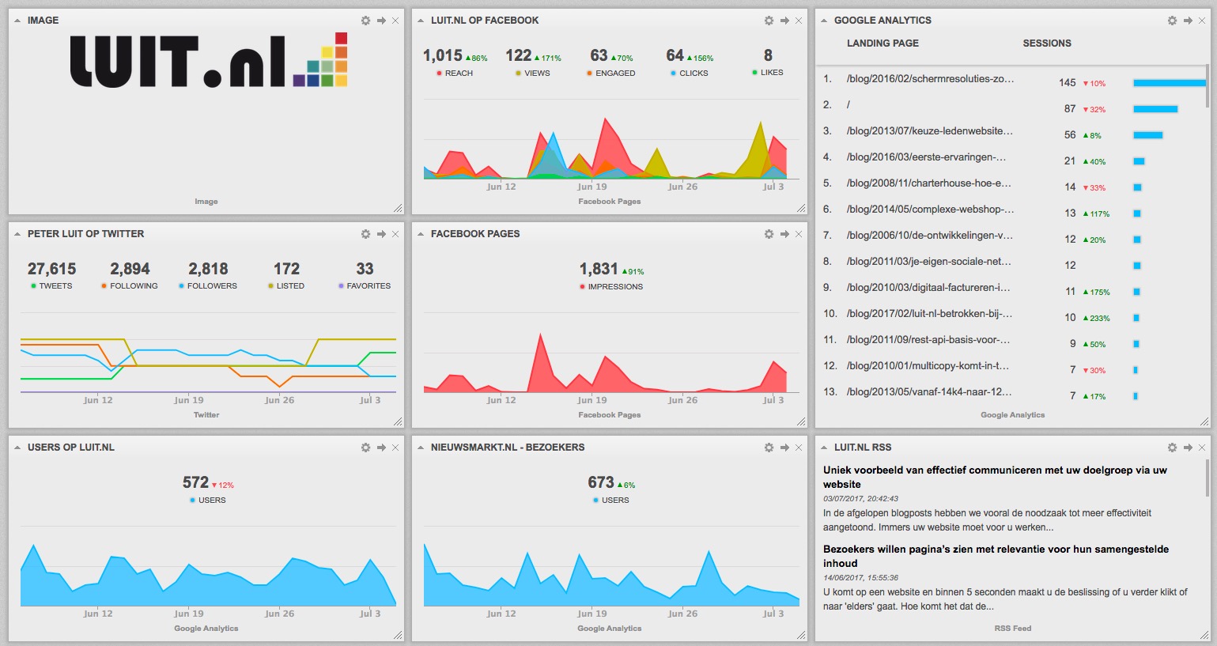The image size is (1217, 646).
Task: Open settings gear of Google Analytics widget
Action: pos(1172,21)
